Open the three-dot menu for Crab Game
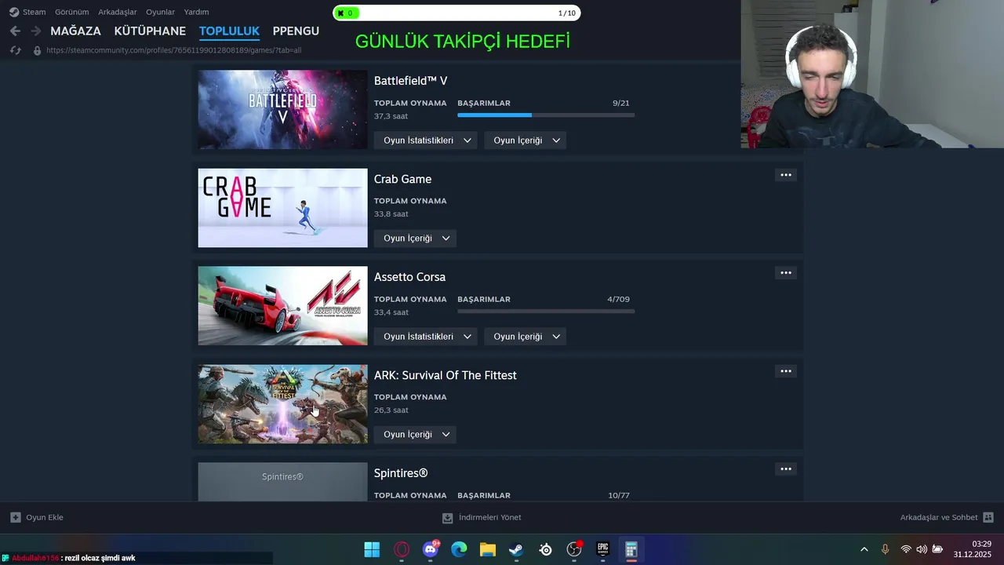Screen dimensions: 1004x565 [785, 175]
